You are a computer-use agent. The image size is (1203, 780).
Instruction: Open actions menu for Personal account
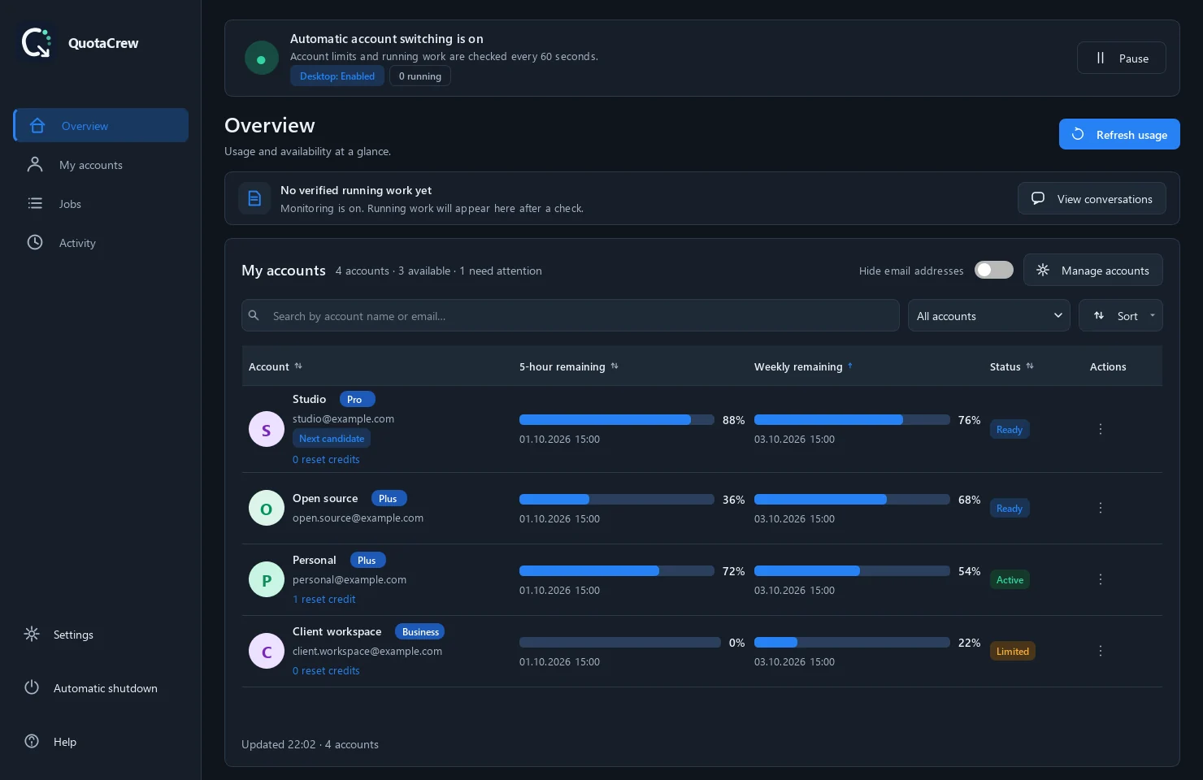click(1101, 579)
